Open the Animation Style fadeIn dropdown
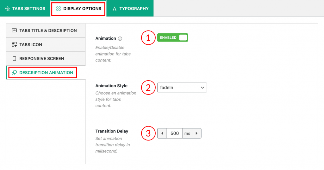Viewport: 324px width, 170px height. (x=182, y=88)
